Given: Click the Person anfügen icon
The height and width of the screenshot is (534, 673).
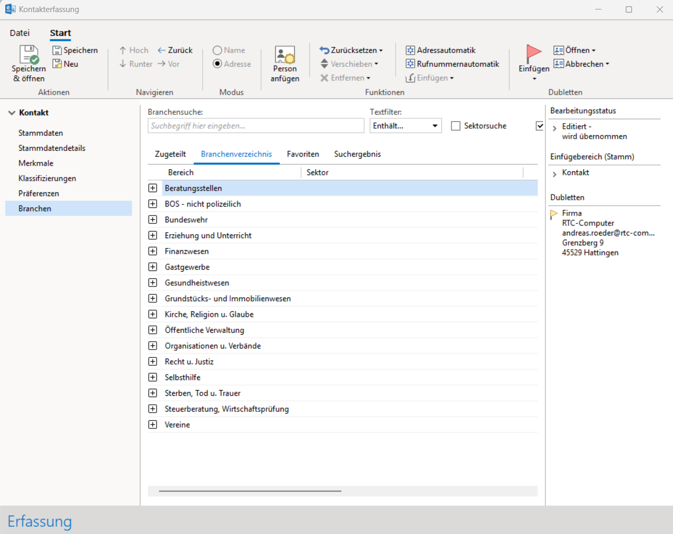Looking at the screenshot, I should pyautogui.click(x=285, y=55).
